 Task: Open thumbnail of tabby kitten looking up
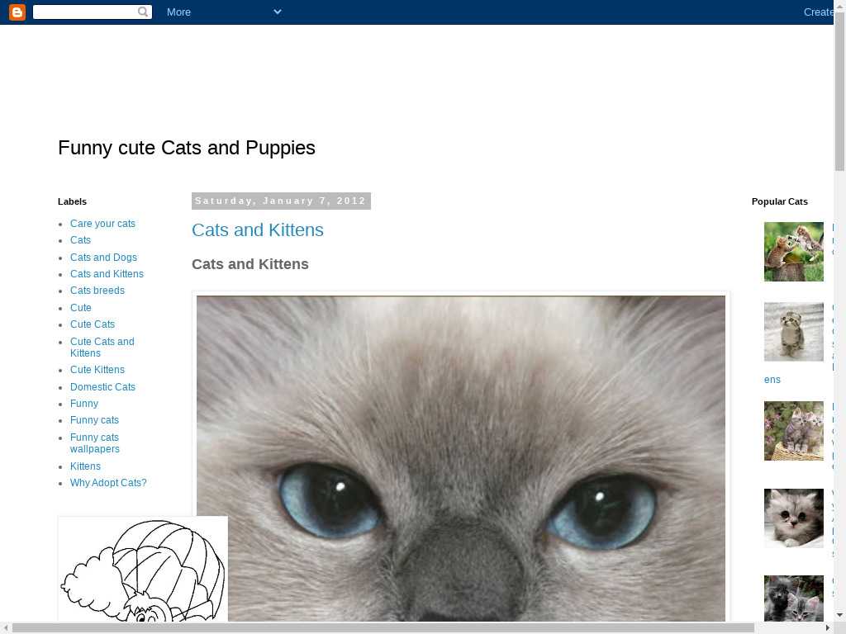(794, 332)
